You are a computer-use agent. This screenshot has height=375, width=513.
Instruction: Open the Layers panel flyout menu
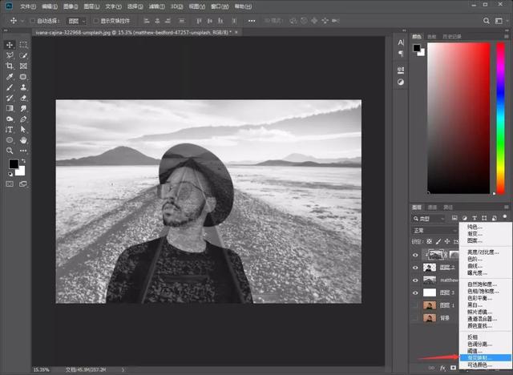coord(507,208)
